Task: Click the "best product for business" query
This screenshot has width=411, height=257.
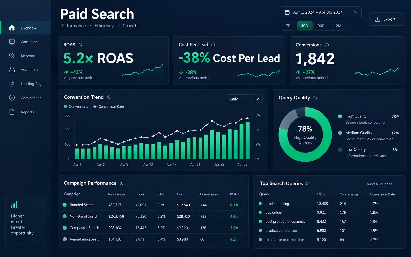Action: (285, 222)
